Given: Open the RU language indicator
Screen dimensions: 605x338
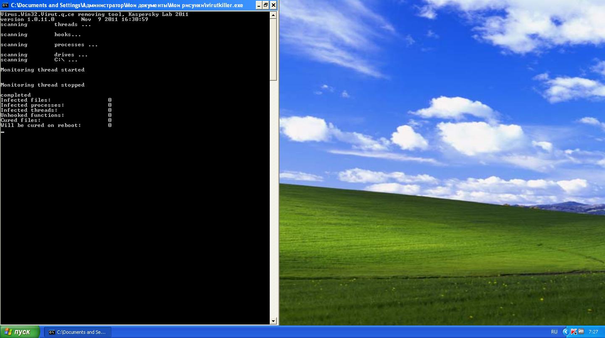Looking at the screenshot, I should 554,332.
